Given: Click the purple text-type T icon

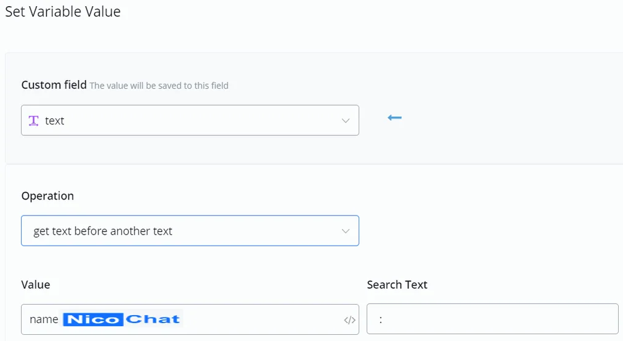Looking at the screenshot, I should coord(34,121).
